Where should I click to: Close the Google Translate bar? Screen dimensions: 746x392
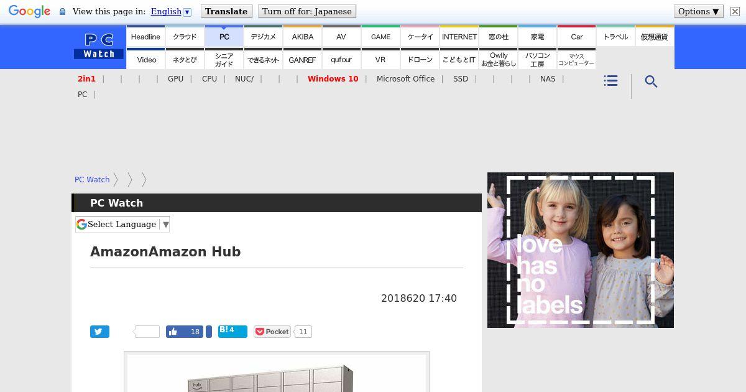pyautogui.click(x=735, y=11)
